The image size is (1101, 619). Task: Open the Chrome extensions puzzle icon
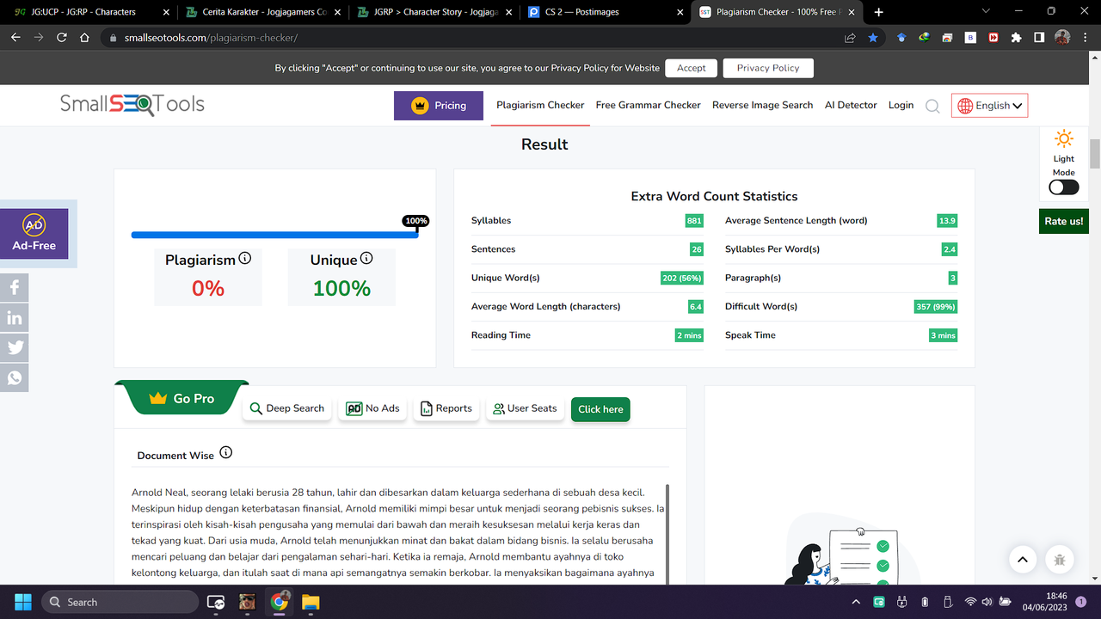pyautogui.click(x=1016, y=38)
